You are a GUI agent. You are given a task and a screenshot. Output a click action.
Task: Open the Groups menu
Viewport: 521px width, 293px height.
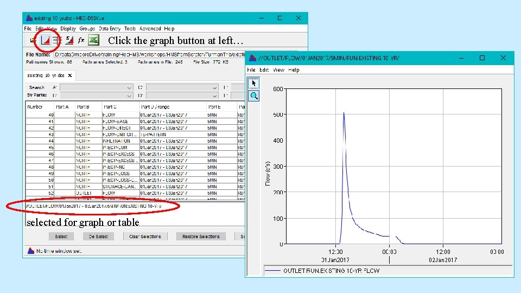click(x=87, y=29)
